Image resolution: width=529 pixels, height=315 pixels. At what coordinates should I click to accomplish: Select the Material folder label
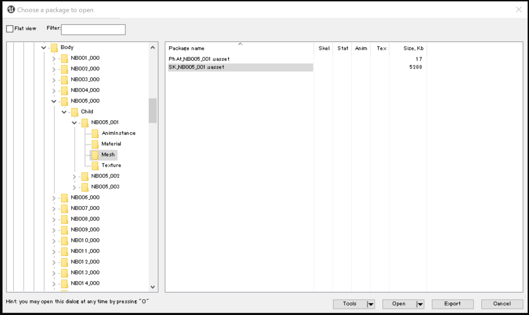coord(111,144)
